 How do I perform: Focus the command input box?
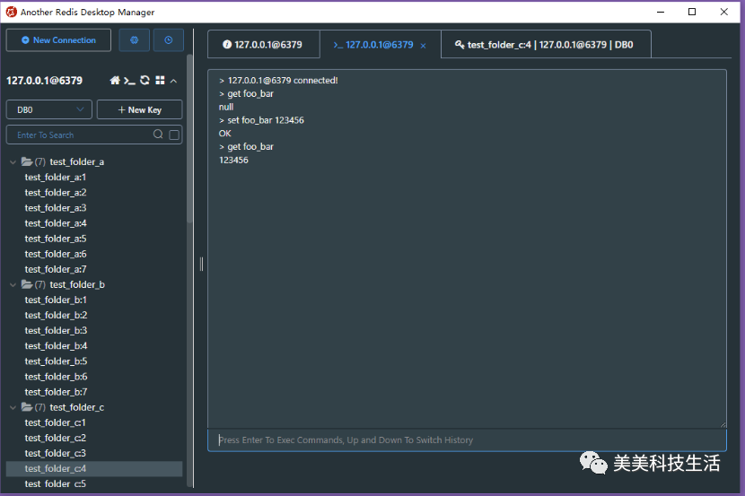[x=467, y=440]
